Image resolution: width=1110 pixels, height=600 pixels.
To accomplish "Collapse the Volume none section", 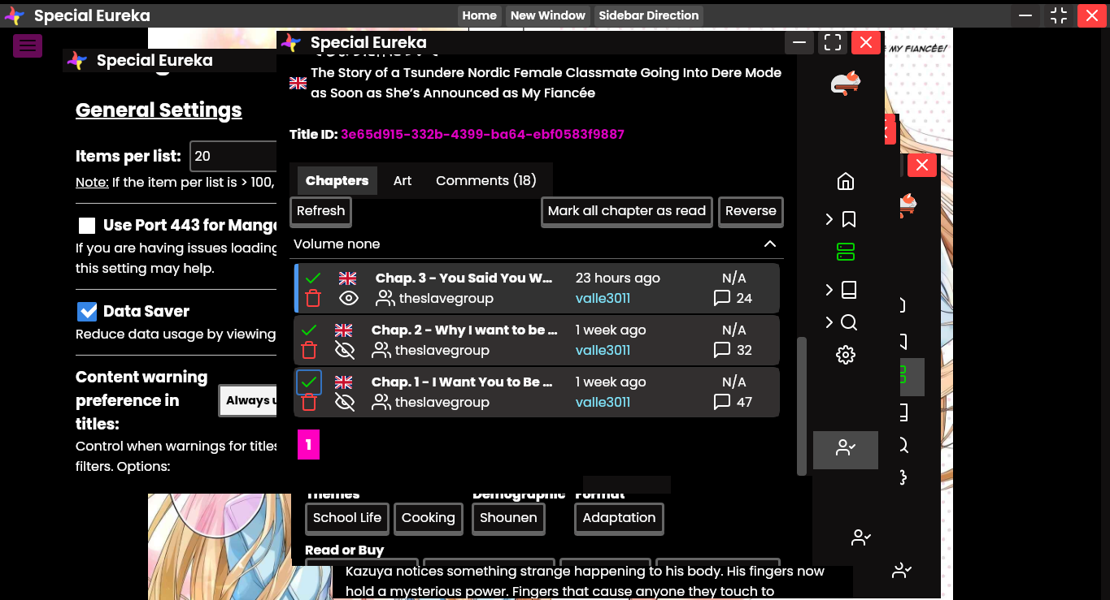I will coord(769,244).
